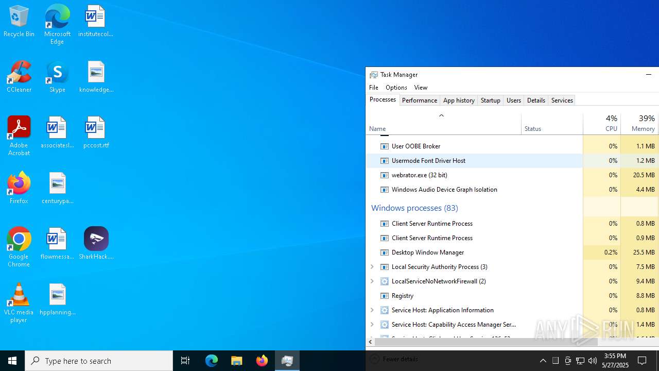Select the Registry process row

(x=512, y=296)
